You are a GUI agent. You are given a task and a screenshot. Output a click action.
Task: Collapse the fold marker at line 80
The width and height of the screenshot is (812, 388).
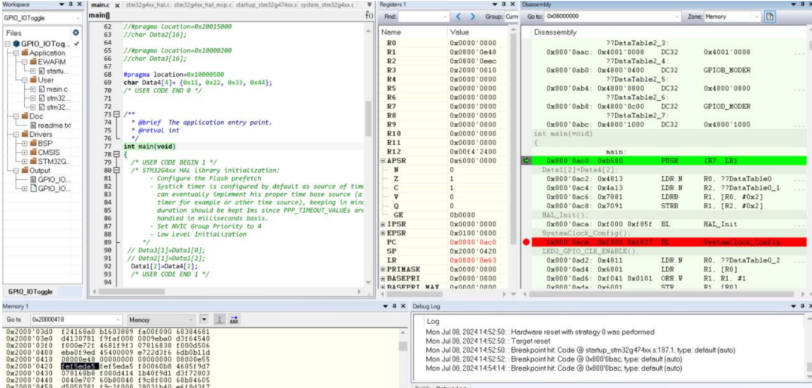(x=117, y=171)
